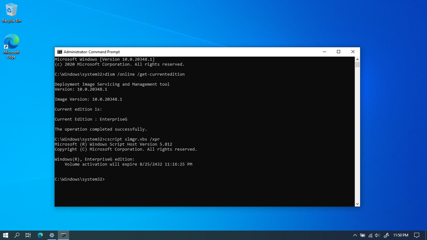Screen dimensions: 427x240
Task: Click the console scrollbar down arrow
Action: [x=357, y=204]
